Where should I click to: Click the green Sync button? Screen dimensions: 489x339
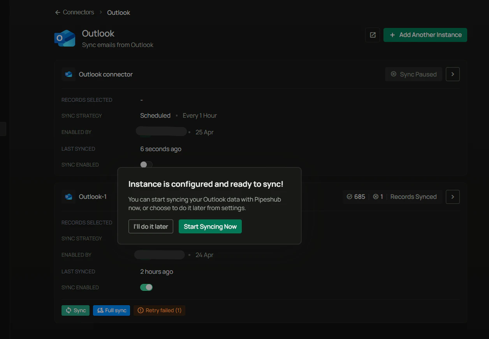(x=76, y=310)
